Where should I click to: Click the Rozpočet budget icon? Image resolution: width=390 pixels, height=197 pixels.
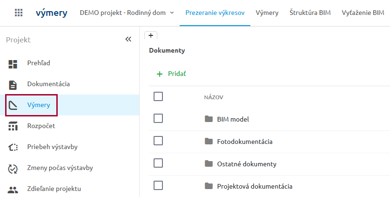13,126
